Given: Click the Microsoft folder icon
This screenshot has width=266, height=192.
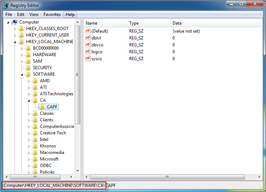Looking at the screenshot, I should click(x=35, y=159).
